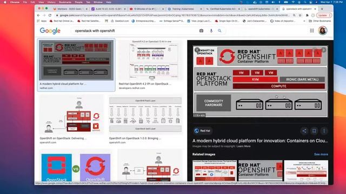Open the Google apps grid
This screenshot has width=346, height=194.
[312, 31]
